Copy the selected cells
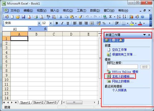The height and width of the screenshot is (111, 154). 67,17
